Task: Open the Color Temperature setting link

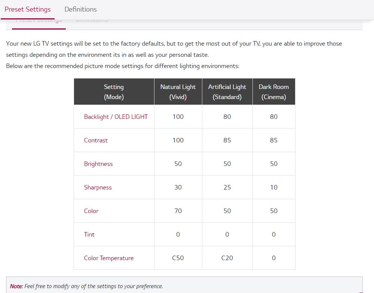Action: tap(109, 258)
